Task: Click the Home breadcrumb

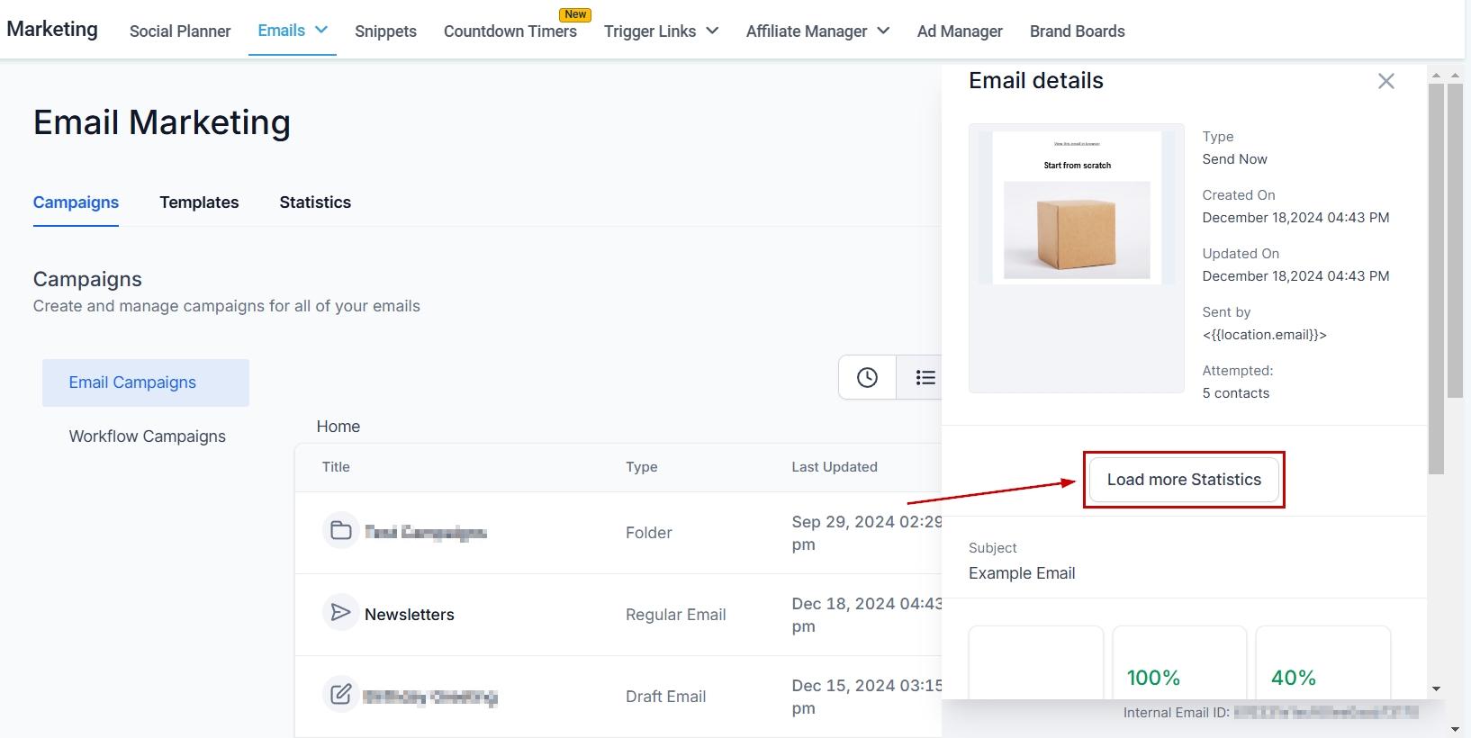Action: click(338, 427)
